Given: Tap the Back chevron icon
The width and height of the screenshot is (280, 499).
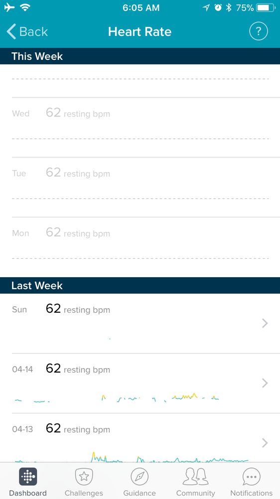Looking at the screenshot, I should click(x=11, y=31).
